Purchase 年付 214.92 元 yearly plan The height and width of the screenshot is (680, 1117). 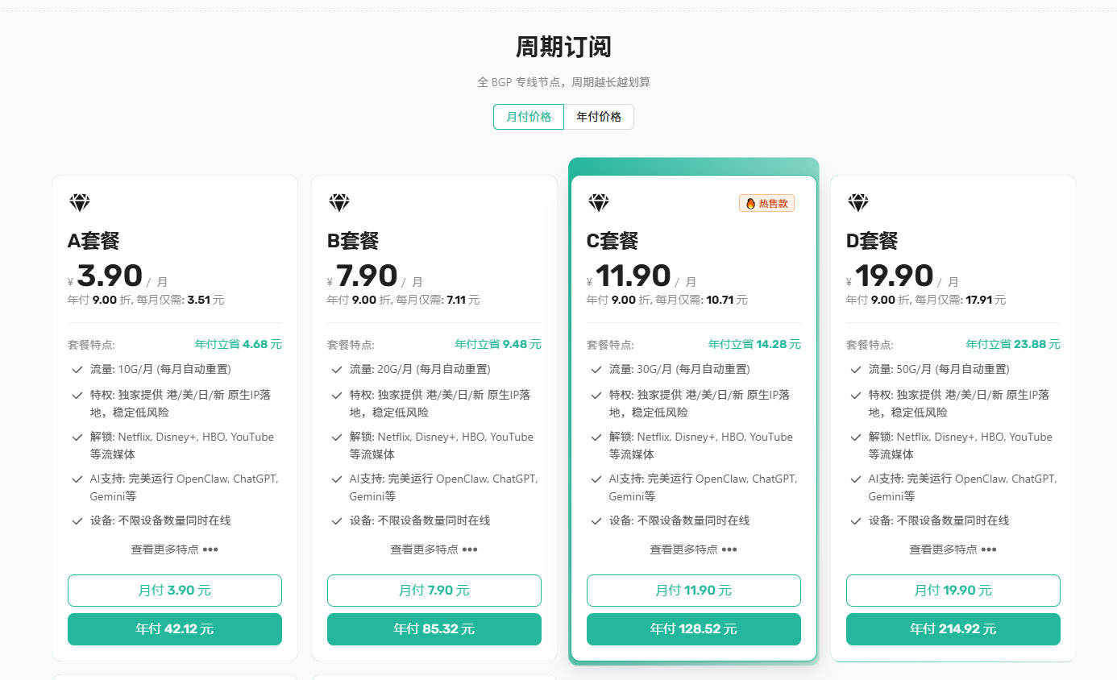pyautogui.click(x=953, y=629)
